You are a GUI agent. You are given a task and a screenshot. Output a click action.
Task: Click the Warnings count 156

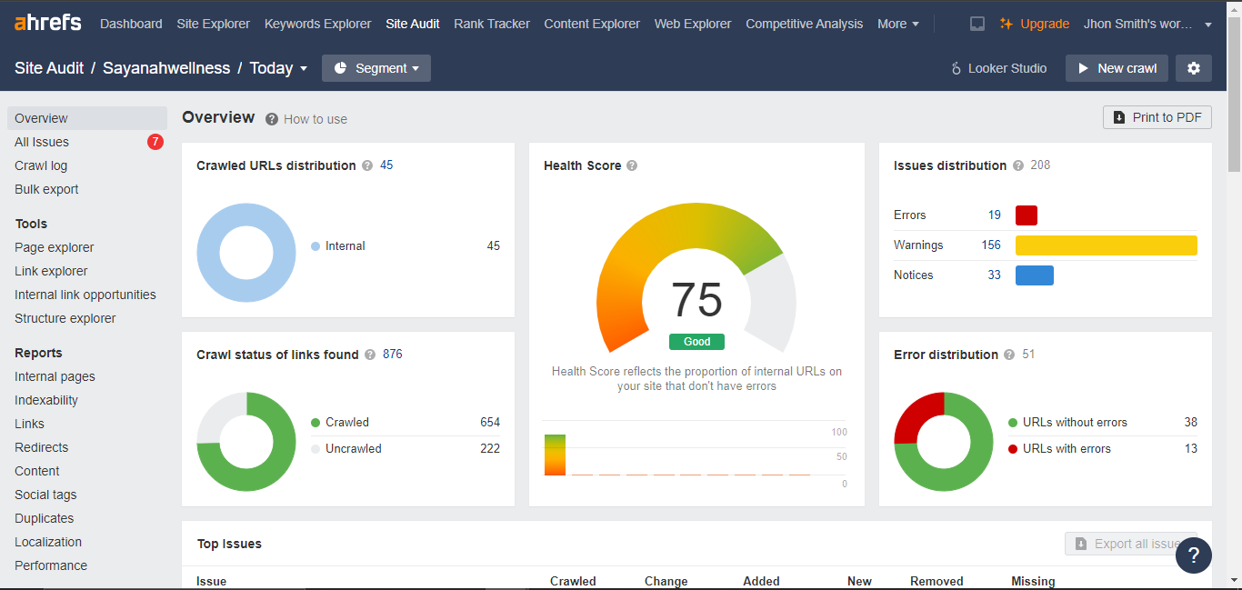click(991, 245)
